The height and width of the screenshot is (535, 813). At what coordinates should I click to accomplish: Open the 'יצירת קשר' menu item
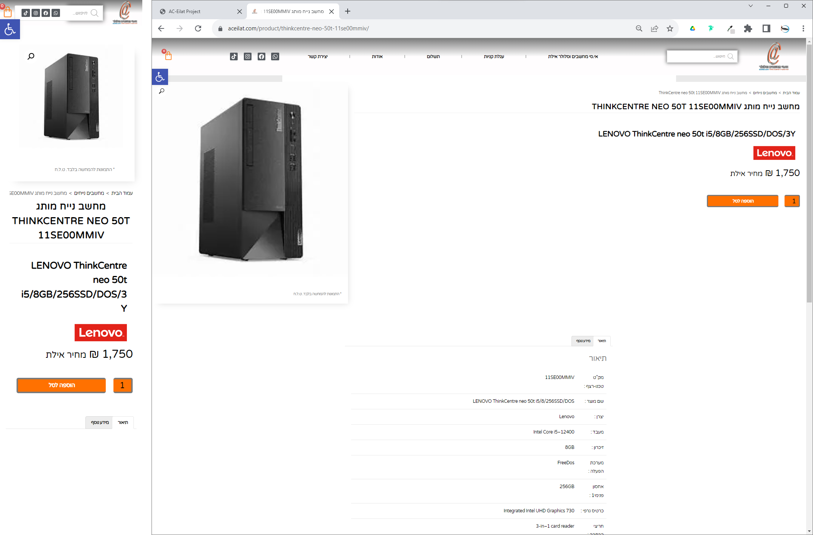[x=318, y=56]
